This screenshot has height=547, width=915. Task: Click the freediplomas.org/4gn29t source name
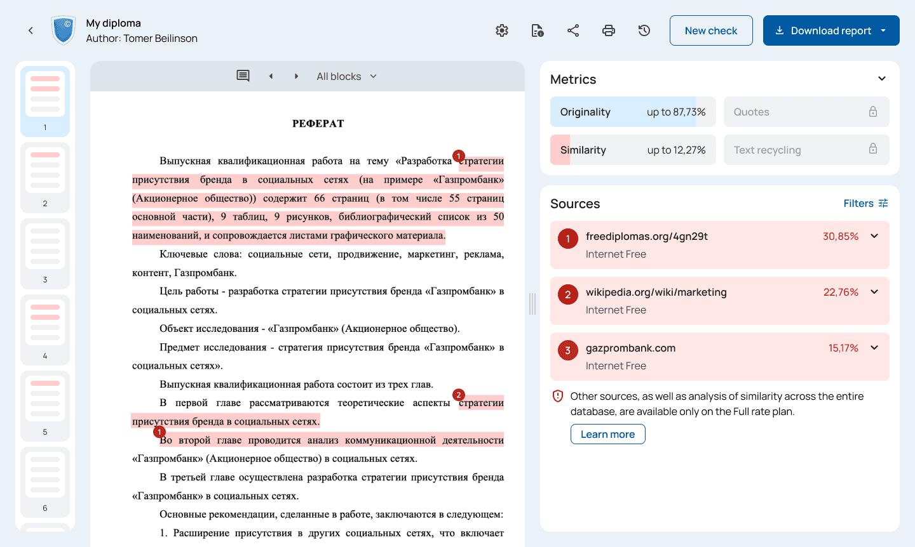[x=647, y=236]
